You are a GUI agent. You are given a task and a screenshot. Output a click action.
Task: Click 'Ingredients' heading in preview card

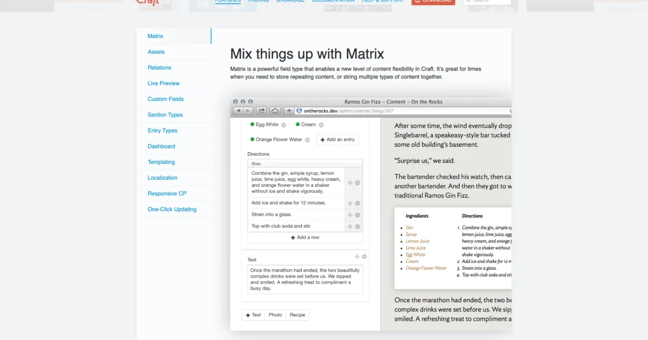point(417,216)
